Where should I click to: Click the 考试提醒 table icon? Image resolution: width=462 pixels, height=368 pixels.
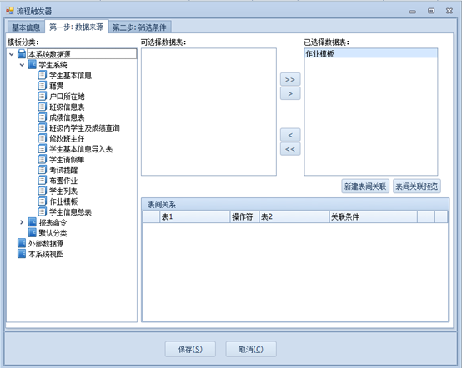(43, 170)
